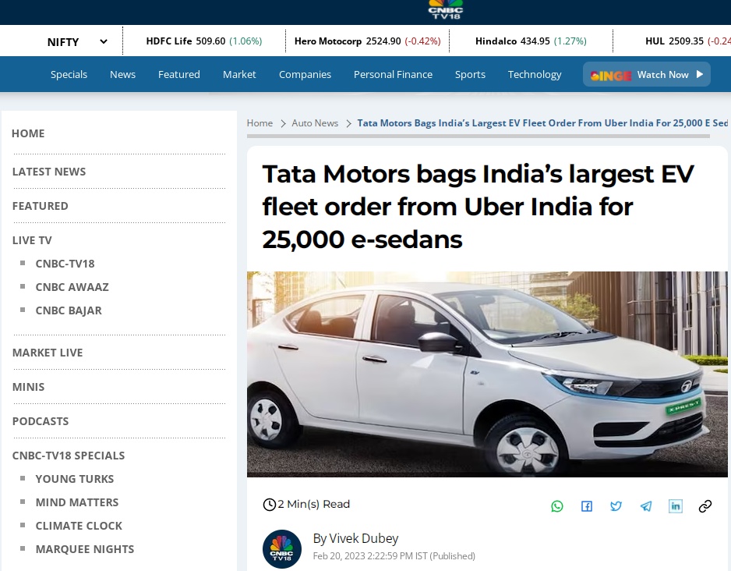The height and width of the screenshot is (571, 731).
Task: Click the CNBC TV18 logo at top
Action: coord(446,9)
